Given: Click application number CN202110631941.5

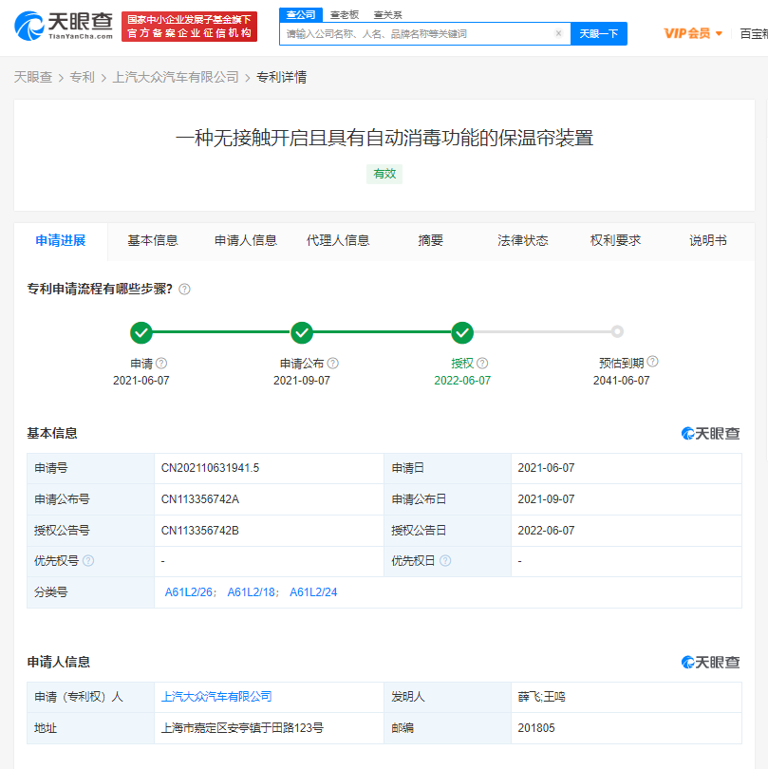Looking at the screenshot, I should (210, 468).
